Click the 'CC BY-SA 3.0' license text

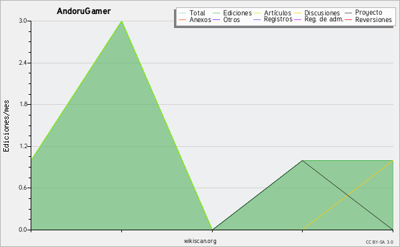379,242
